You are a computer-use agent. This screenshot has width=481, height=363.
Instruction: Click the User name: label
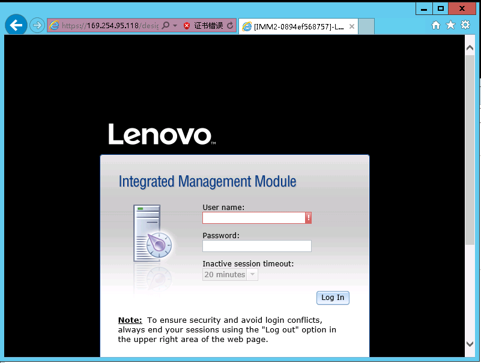point(223,207)
